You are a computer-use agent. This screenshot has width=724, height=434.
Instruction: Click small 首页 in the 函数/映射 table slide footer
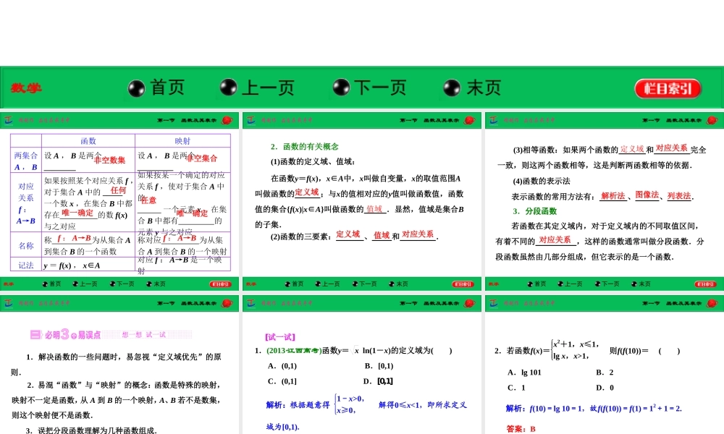[55, 284]
